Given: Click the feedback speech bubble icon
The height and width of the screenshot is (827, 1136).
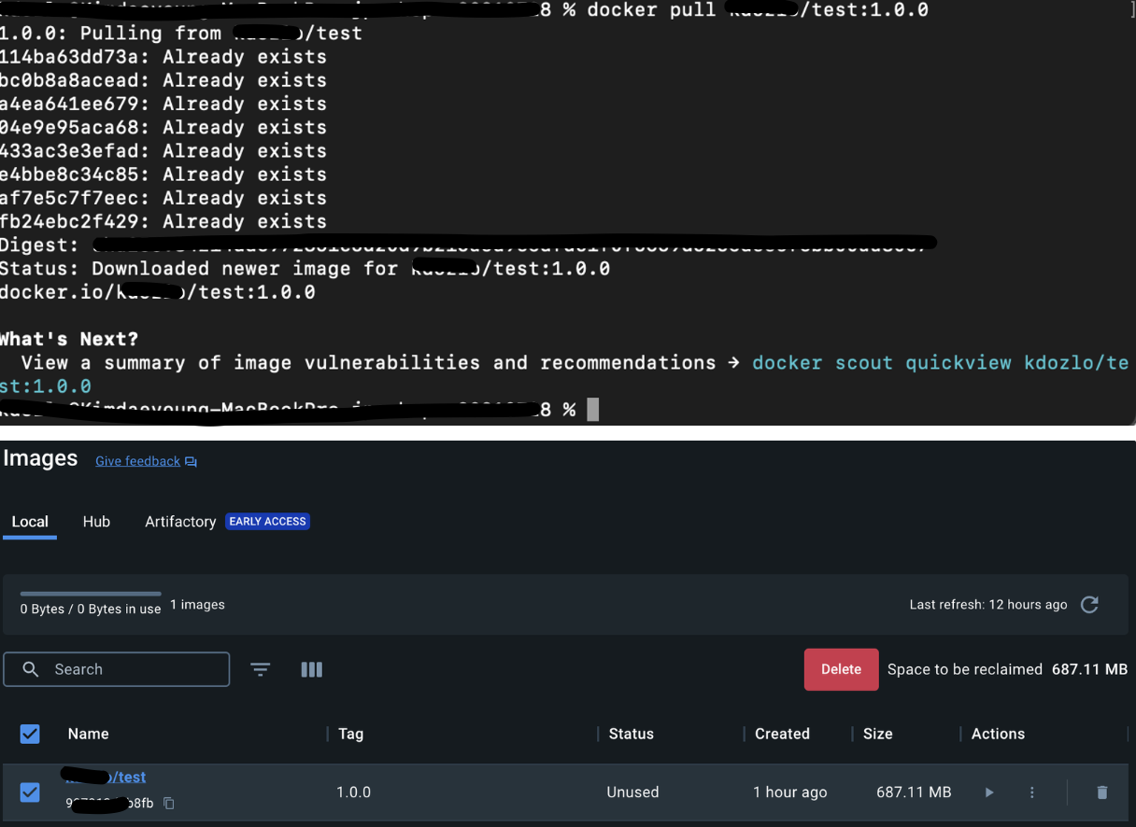Looking at the screenshot, I should pyautogui.click(x=192, y=461).
